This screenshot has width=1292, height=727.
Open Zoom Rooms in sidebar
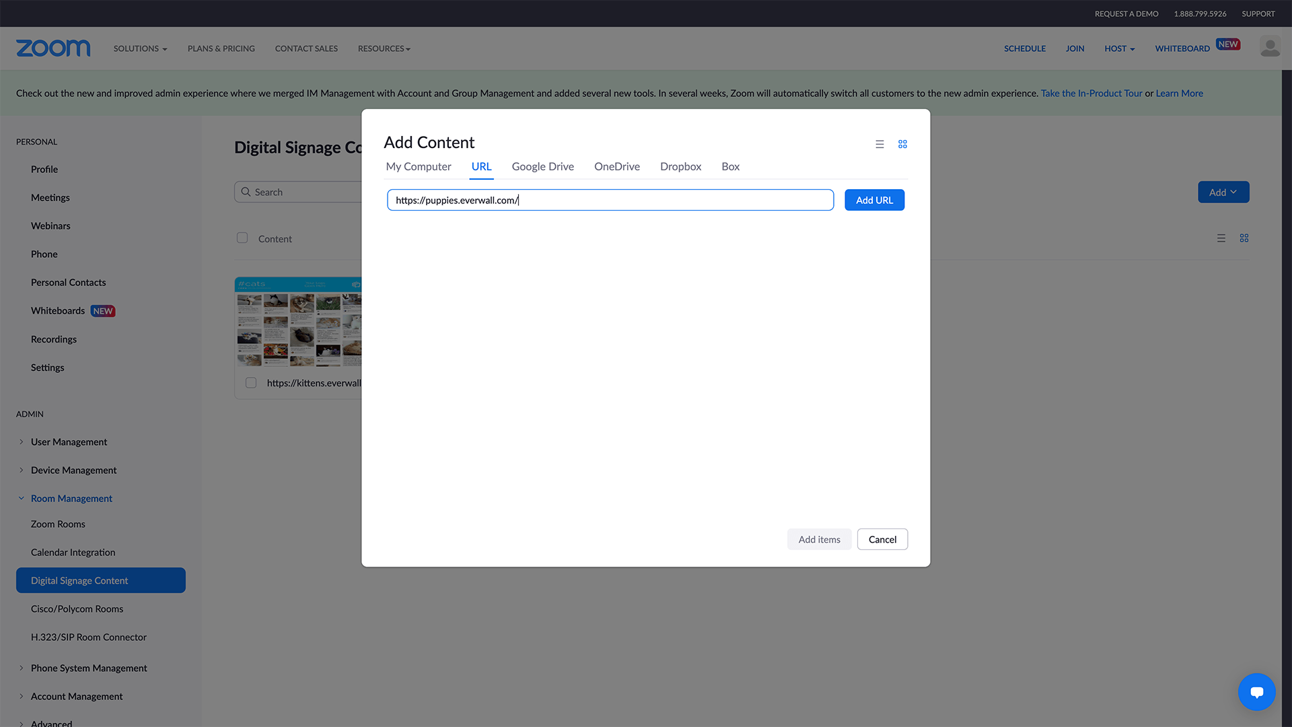[x=58, y=524]
